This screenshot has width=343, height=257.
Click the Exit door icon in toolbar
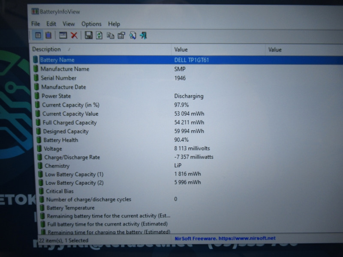(x=143, y=36)
